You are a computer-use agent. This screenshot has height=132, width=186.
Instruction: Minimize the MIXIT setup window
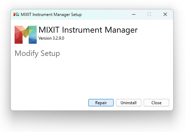[x=134, y=14]
